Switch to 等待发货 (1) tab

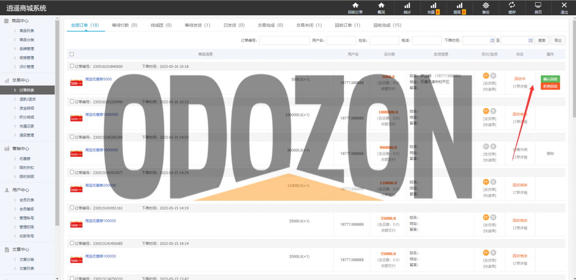(x=197, y=25)
